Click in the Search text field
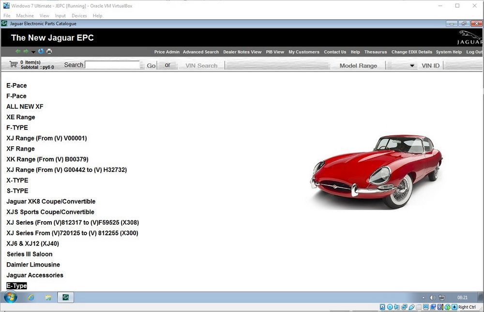 point(112,65)
